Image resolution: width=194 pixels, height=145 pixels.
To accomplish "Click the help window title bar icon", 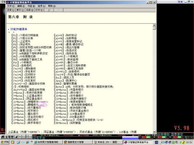I will (x=8, y=2).
